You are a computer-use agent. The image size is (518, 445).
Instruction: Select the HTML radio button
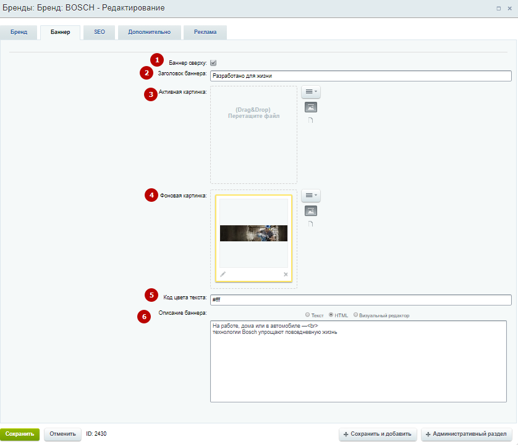click(331, 315)
